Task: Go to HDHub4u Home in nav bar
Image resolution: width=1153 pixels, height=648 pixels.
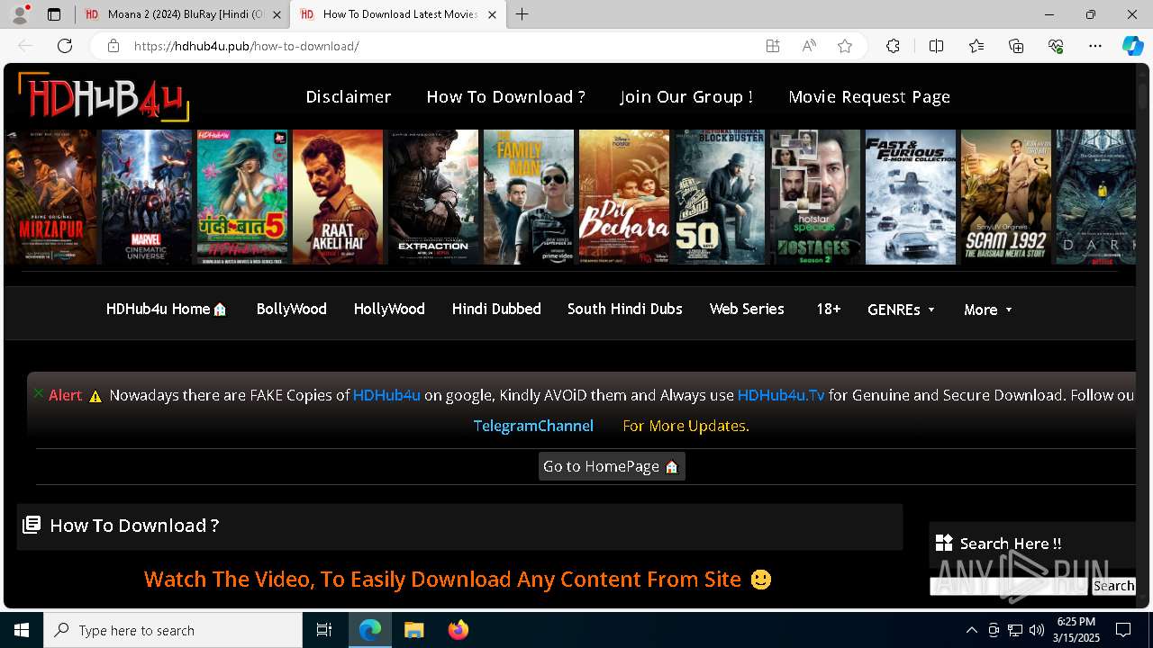Action: (x=167, y=309)
